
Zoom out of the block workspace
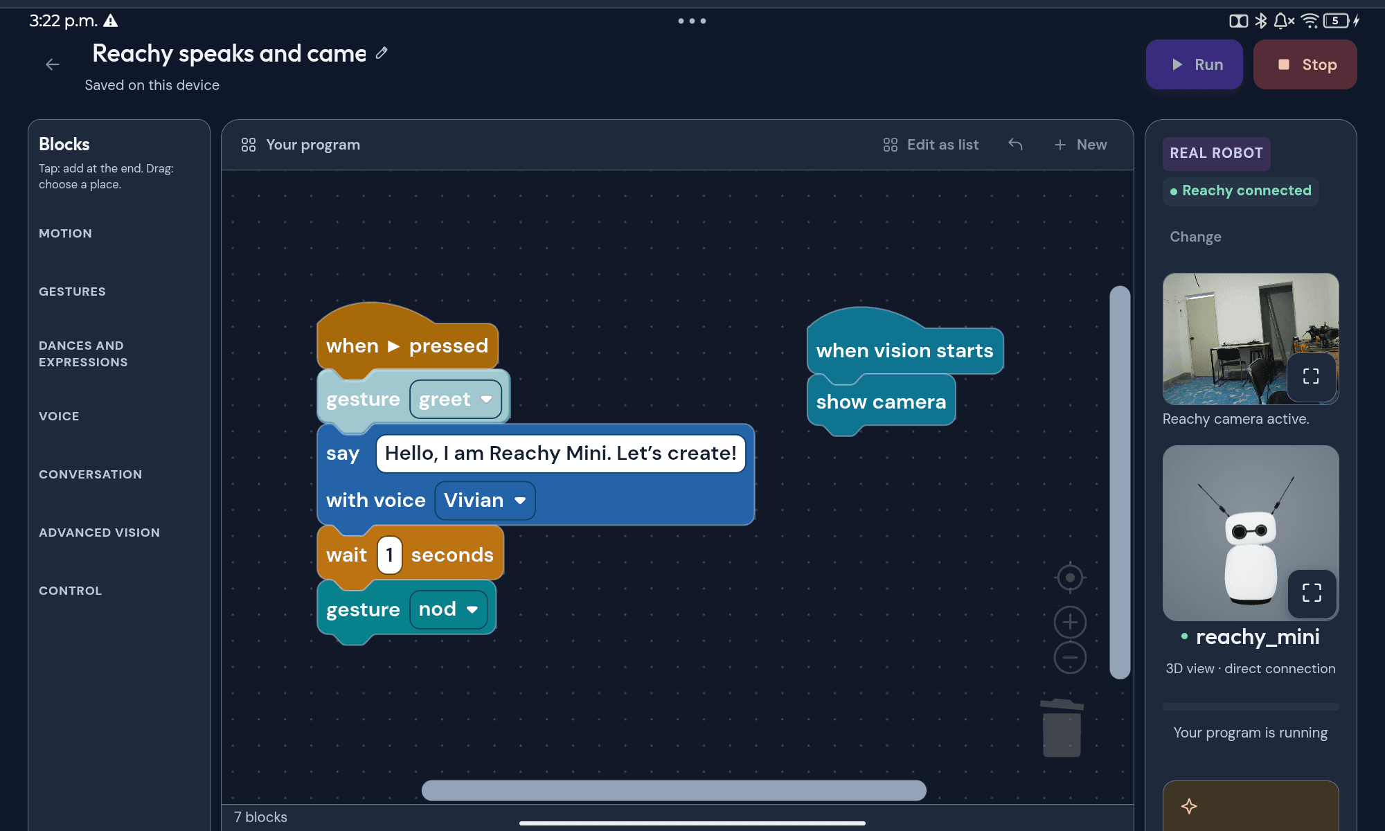[x=1070, y=657]
